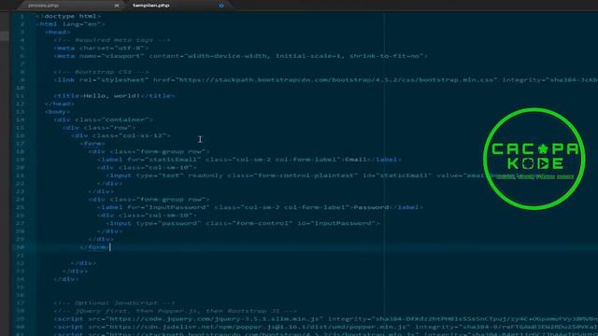Screen dimensions: 598x336
Task: Click the meta charset utf-8 line
Action: pos(101,48)
